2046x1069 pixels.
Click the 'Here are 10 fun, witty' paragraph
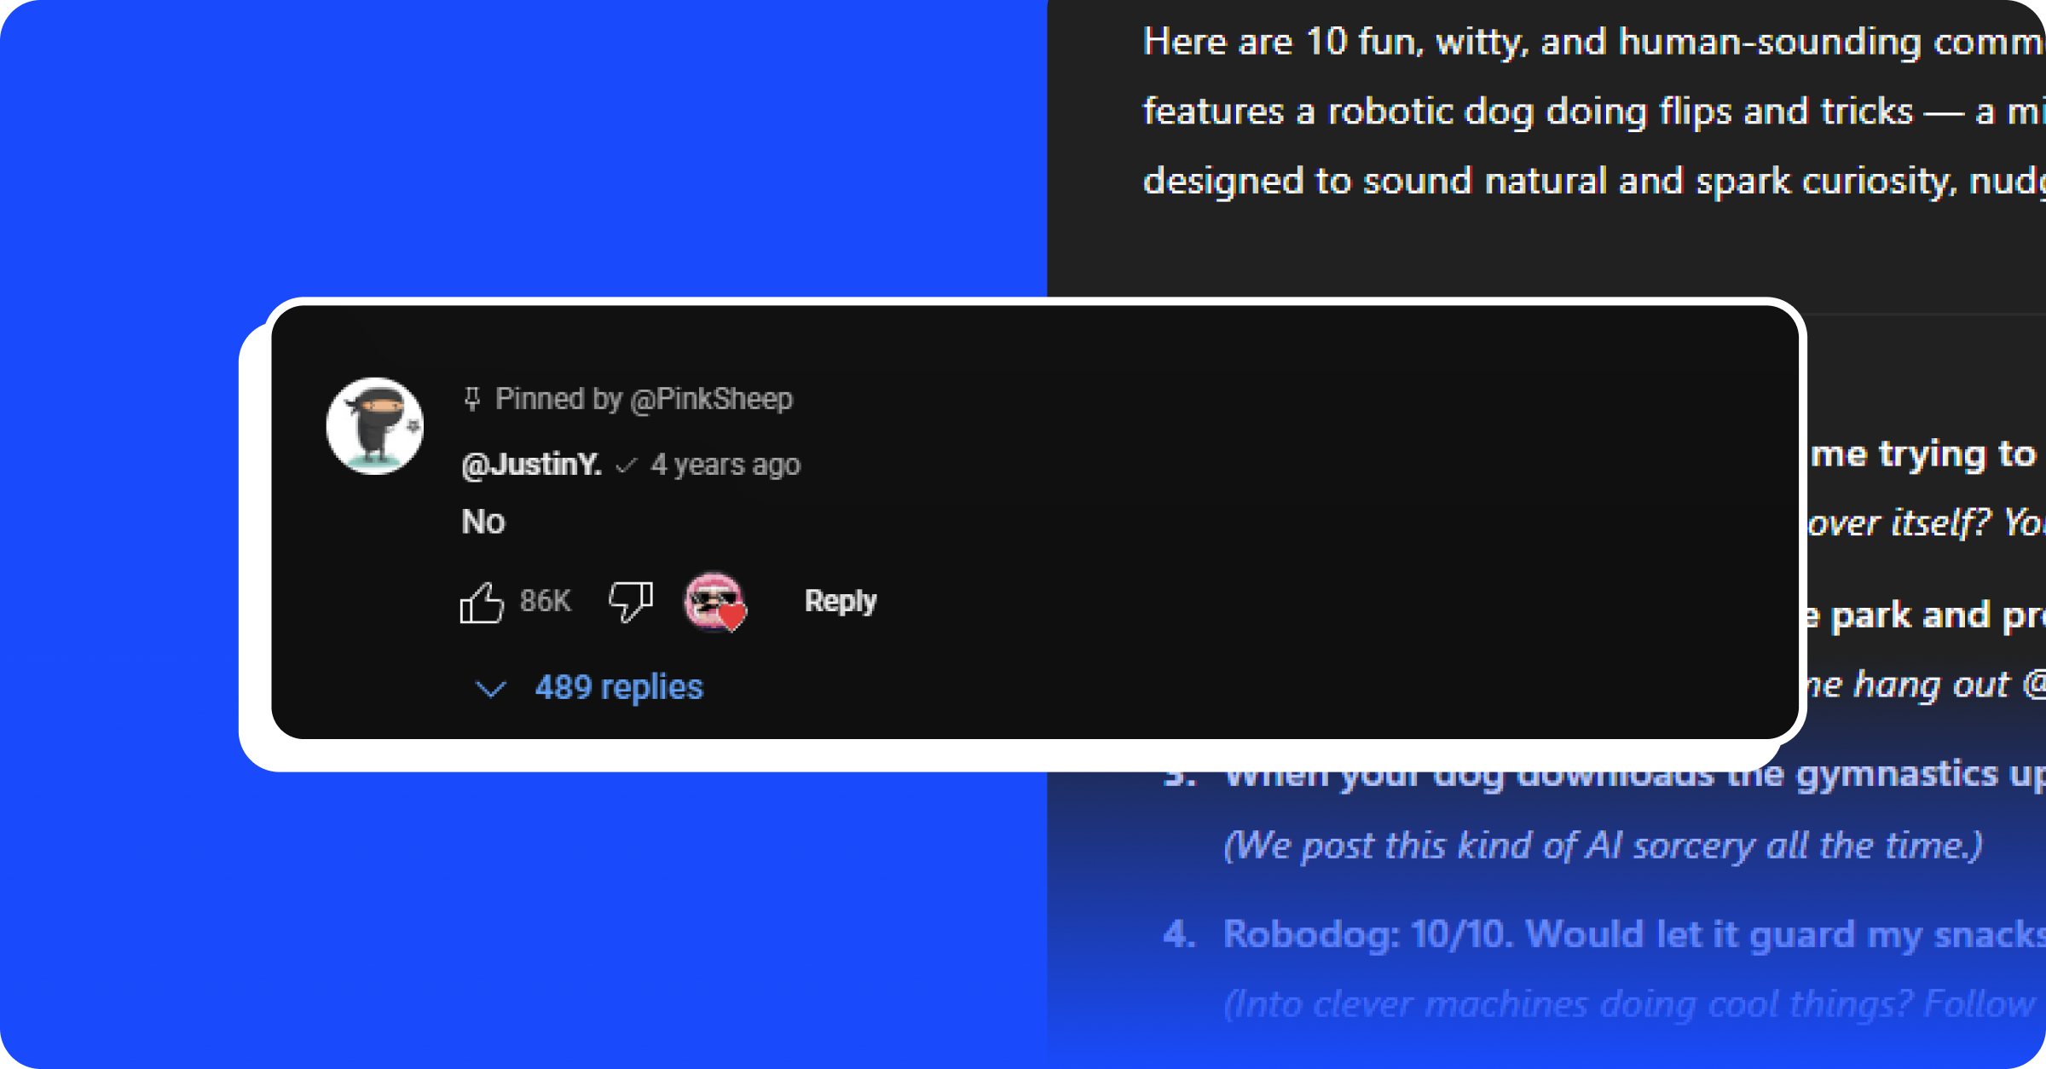pyautogui.click(x=1593, y=42)
